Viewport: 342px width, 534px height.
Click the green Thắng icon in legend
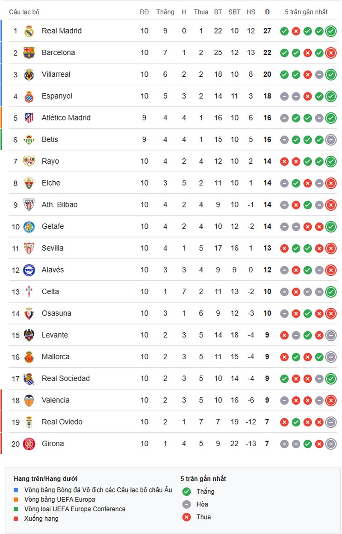[x=186, y=492]
